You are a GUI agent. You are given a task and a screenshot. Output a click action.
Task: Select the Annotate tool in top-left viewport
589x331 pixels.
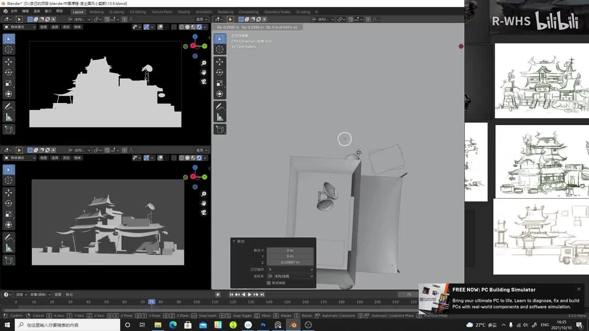8,106
